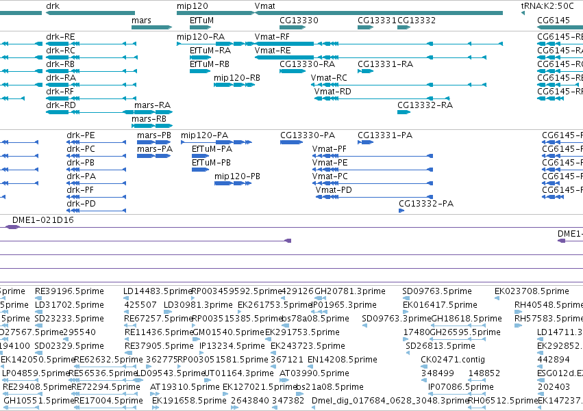Click the Vmat gene label
The height and width of the screenshot is (411, 583).
pyautogui.click(x=264, y=6)
